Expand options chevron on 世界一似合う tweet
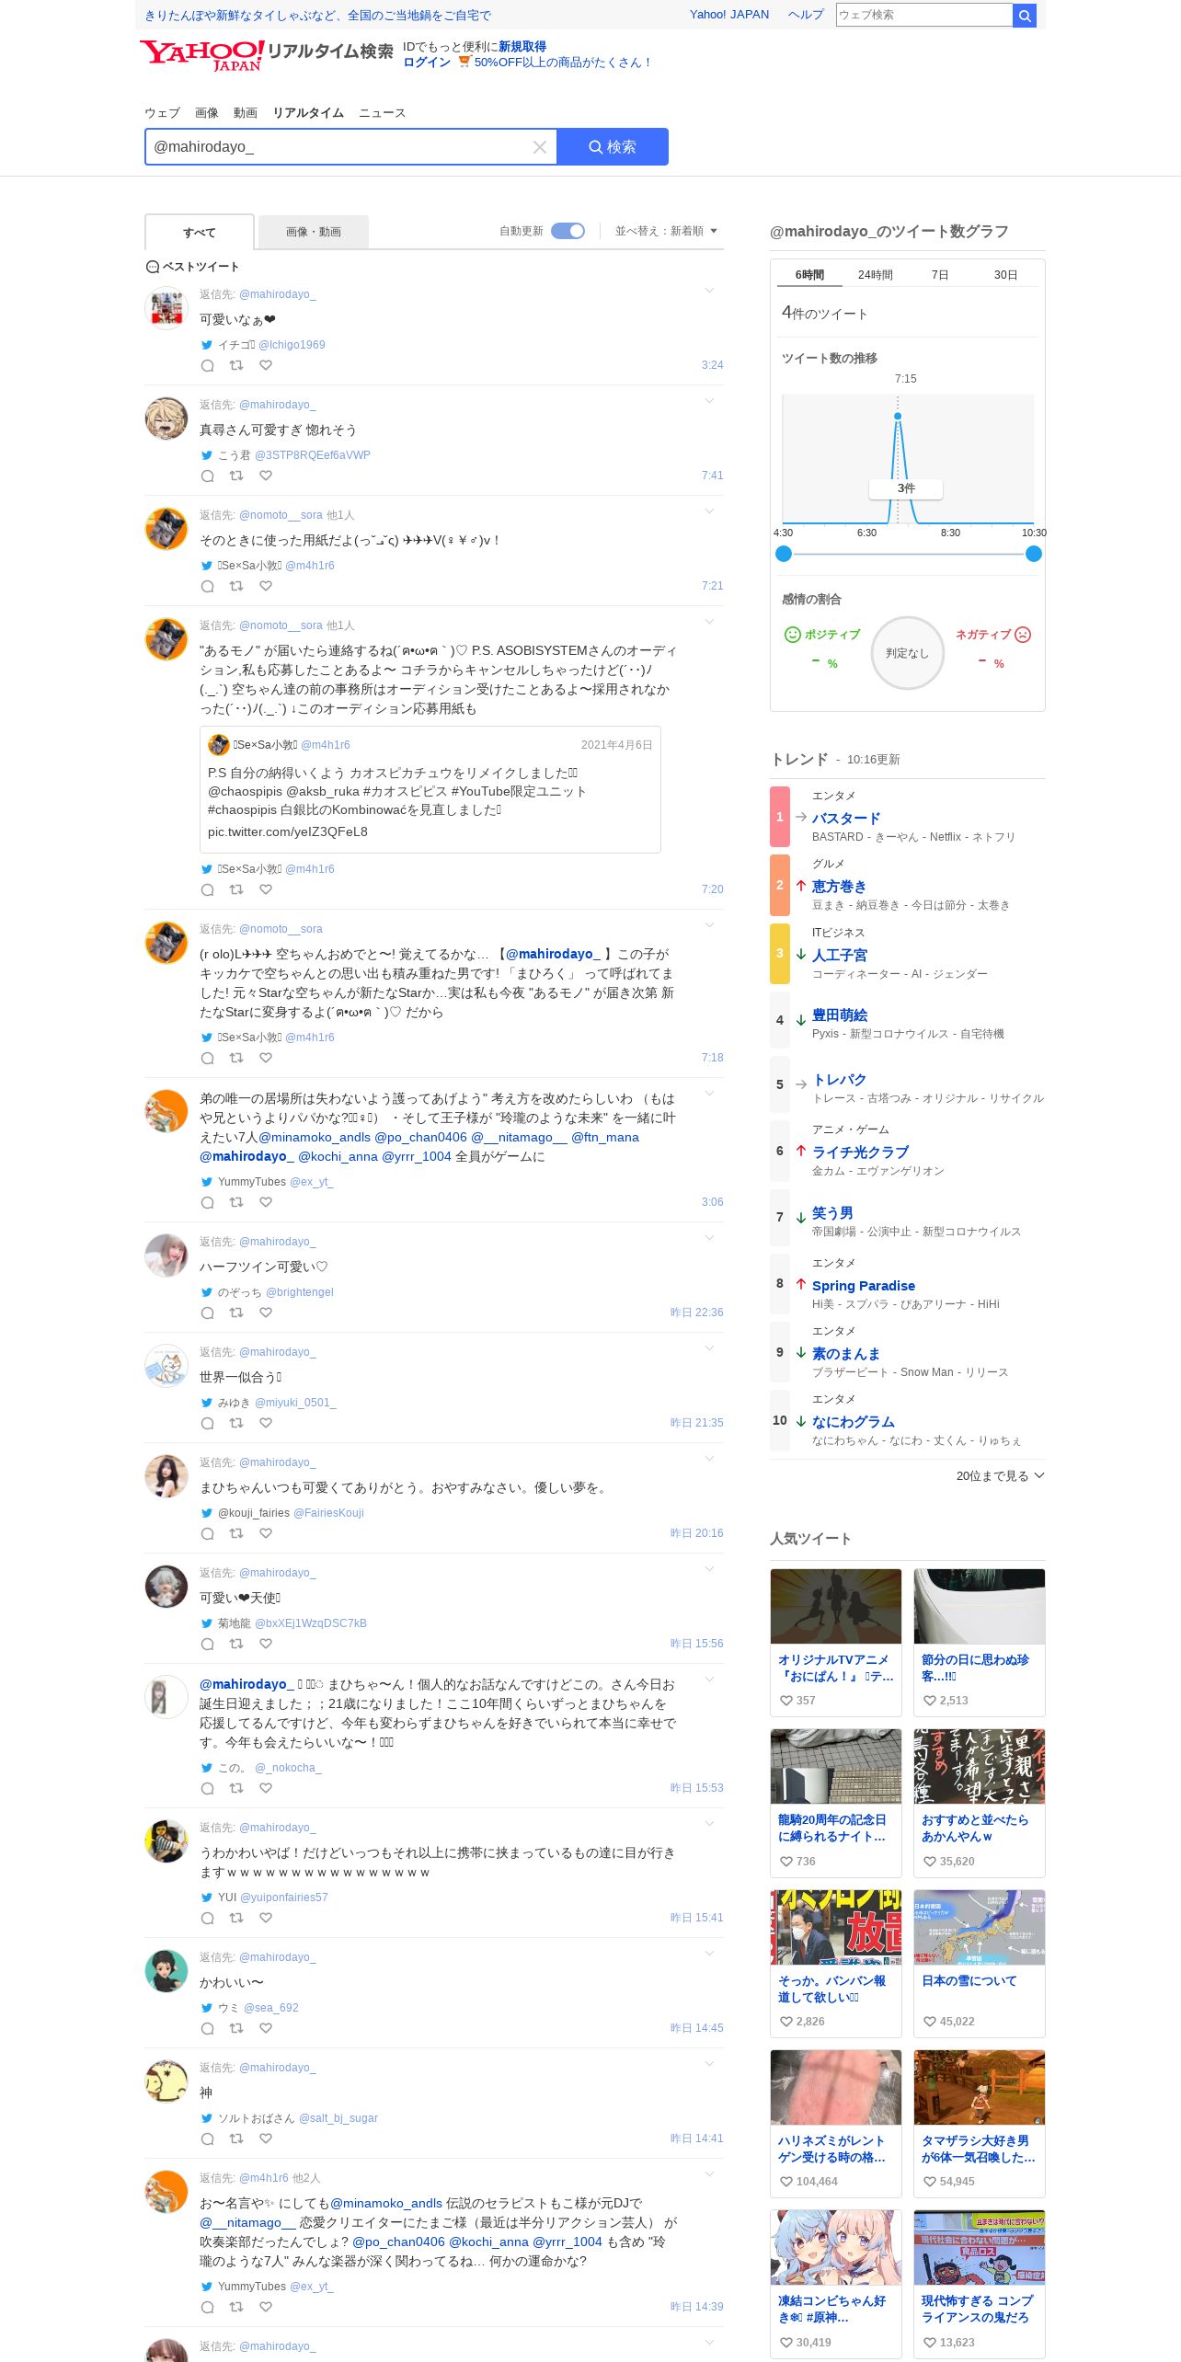This screenshot has width=1181, height=2362. click(x=709, y=1348)
